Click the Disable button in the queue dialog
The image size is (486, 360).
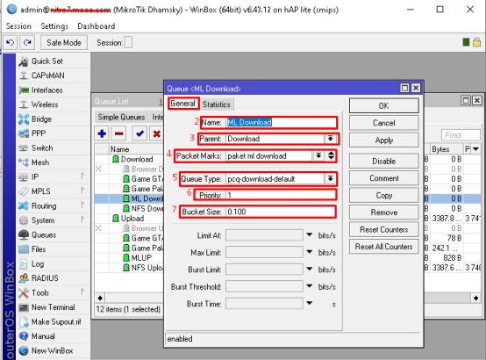click(383, 161)
